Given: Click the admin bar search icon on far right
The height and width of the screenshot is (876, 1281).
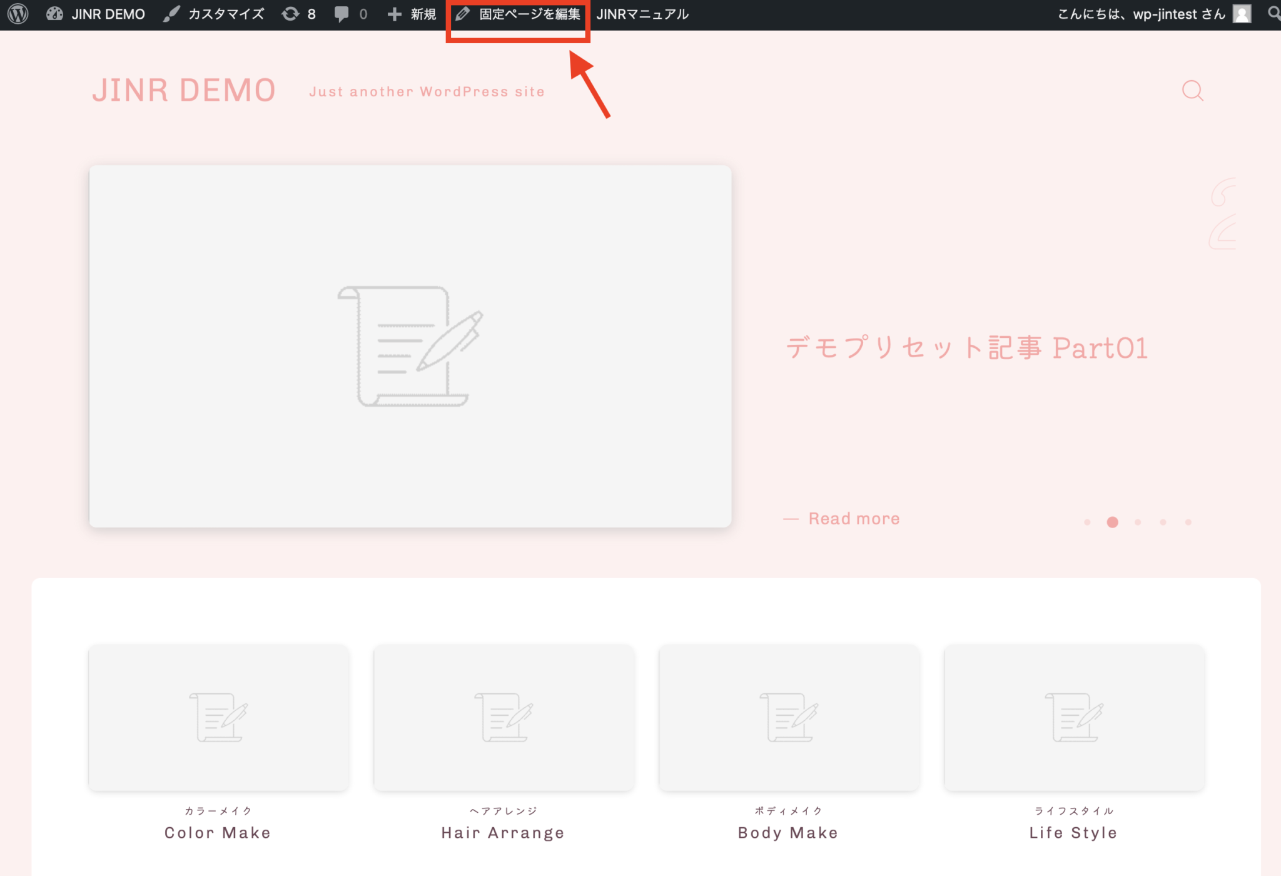Looking at the screenshot, I should (1273, 14).
